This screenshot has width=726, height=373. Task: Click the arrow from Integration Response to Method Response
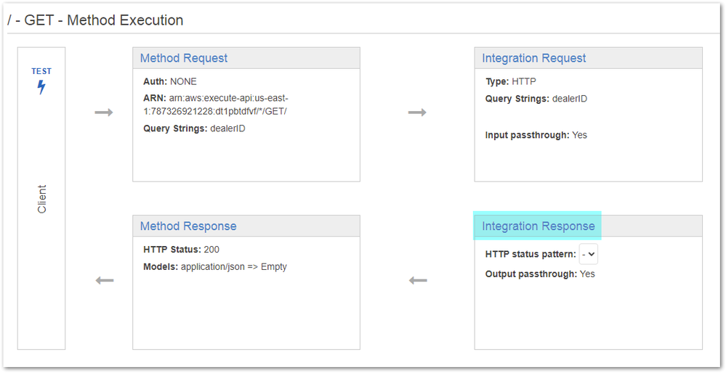pyautogui.click(x=418, y=280)
